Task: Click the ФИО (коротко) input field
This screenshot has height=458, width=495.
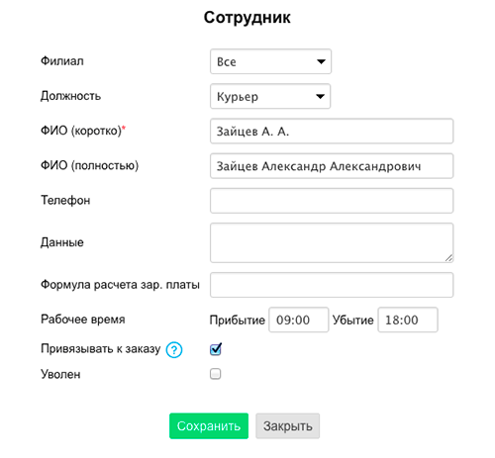Action: 332,132
